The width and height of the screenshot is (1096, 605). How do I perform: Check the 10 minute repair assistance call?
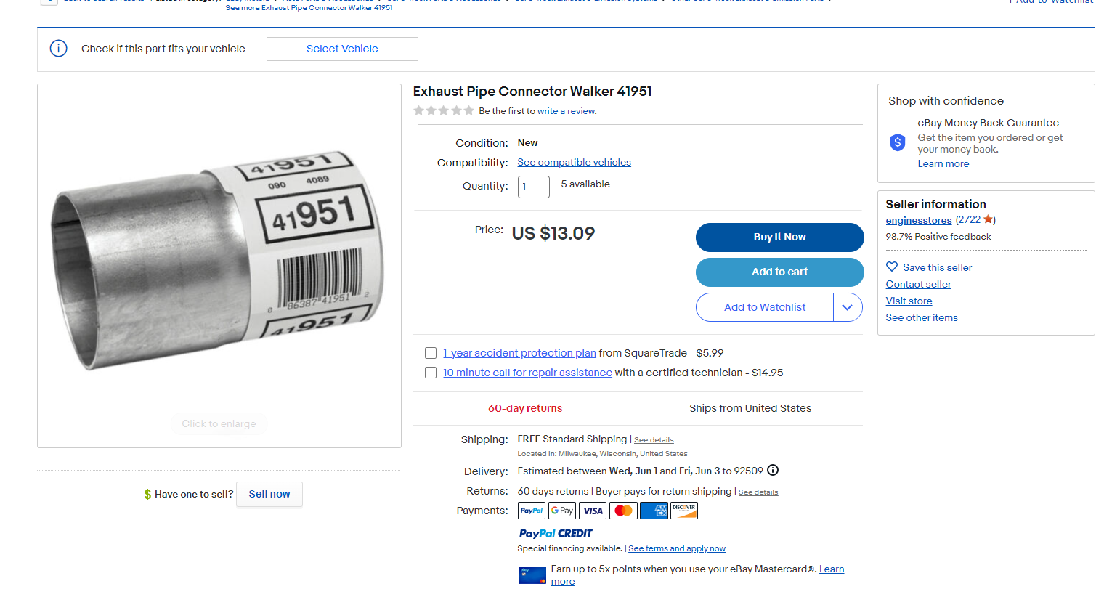[x=431, y=373]
